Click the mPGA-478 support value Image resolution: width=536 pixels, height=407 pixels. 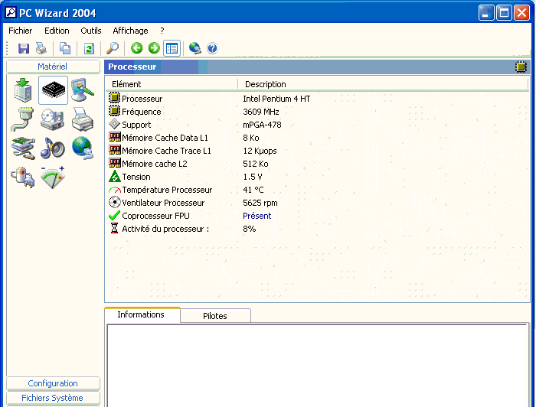point(262,125)
